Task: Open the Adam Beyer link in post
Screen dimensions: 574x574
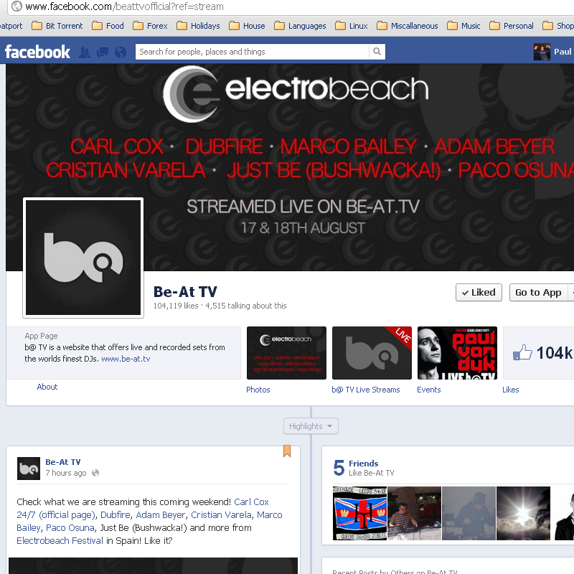Action: coord(161,514)
